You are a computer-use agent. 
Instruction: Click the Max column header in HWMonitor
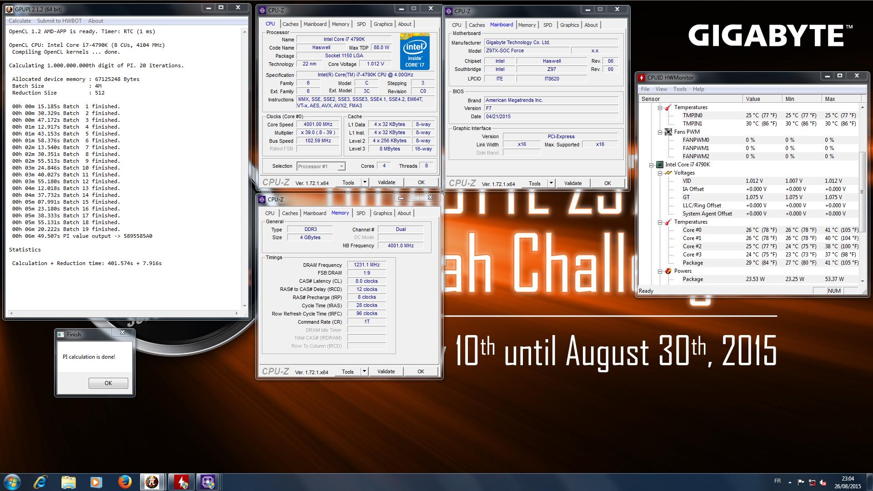pyautogui.click(x=841, y=99)
